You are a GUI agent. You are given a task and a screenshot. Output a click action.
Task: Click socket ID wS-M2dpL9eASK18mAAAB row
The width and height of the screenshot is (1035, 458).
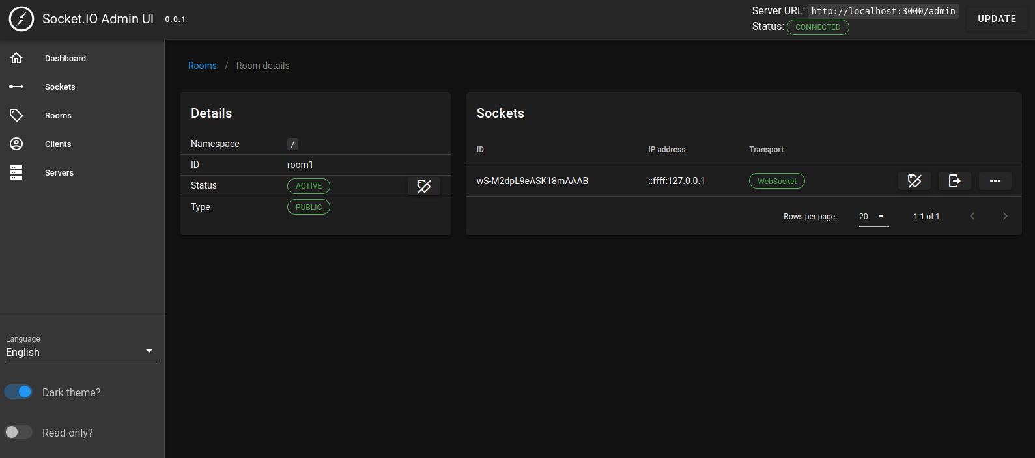(x=532, y=181)
